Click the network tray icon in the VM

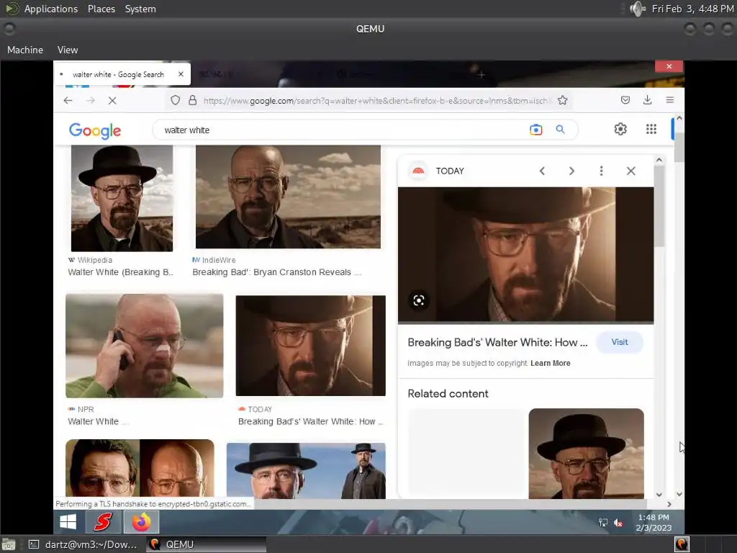point(603,523)
